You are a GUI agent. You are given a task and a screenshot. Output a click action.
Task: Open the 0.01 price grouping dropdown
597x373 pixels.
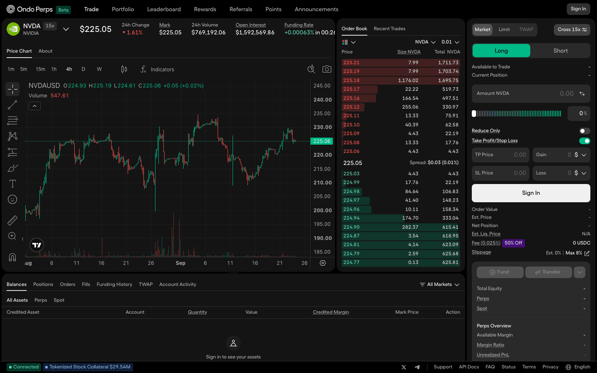click(450, 42)
